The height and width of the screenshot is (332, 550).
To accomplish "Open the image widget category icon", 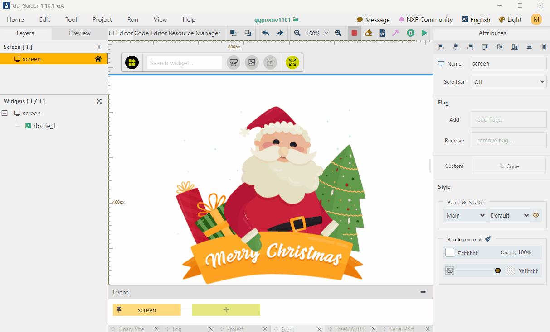I will (252, 63).
